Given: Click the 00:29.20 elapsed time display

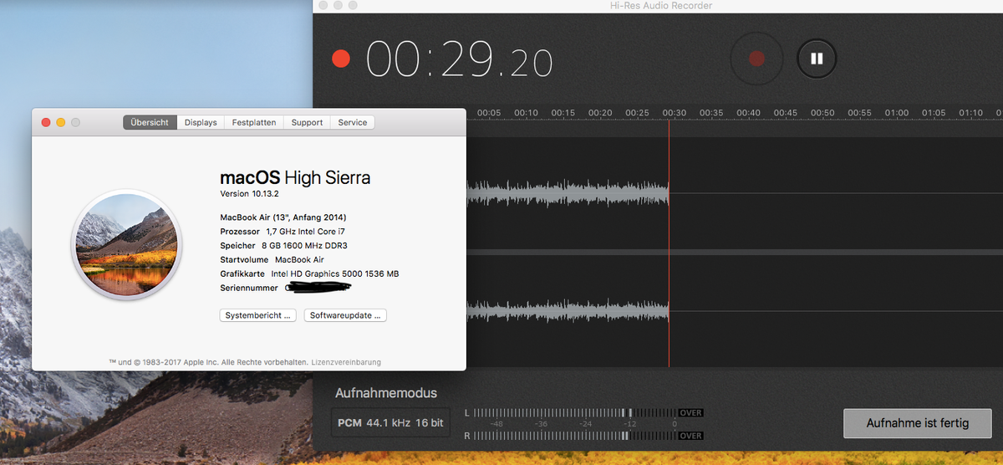Looking at the screenshot, I should (459, 60).
